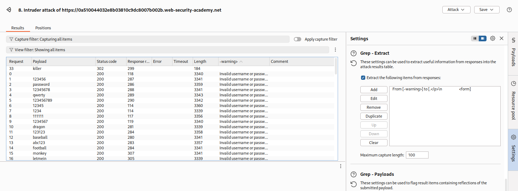Open the help icon in top-right corner
The height and width of the screenshot is (191, 518).
click(x=509, y=10)
